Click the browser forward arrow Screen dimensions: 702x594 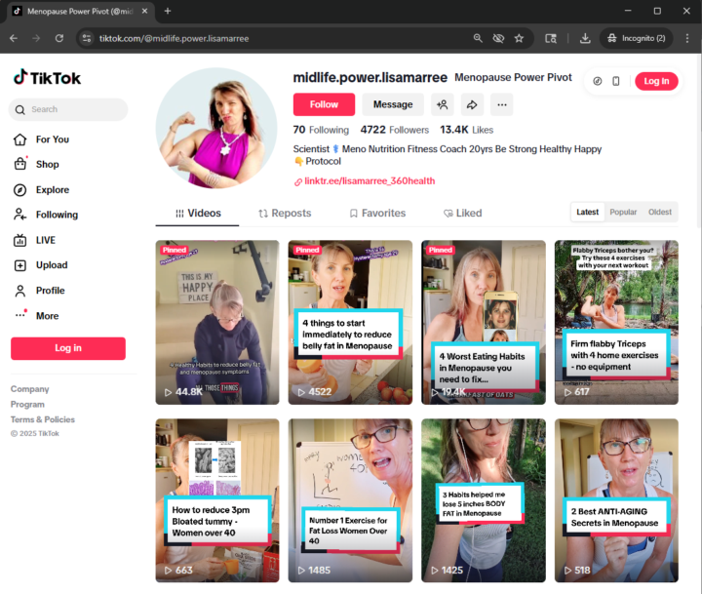[36, 38]
